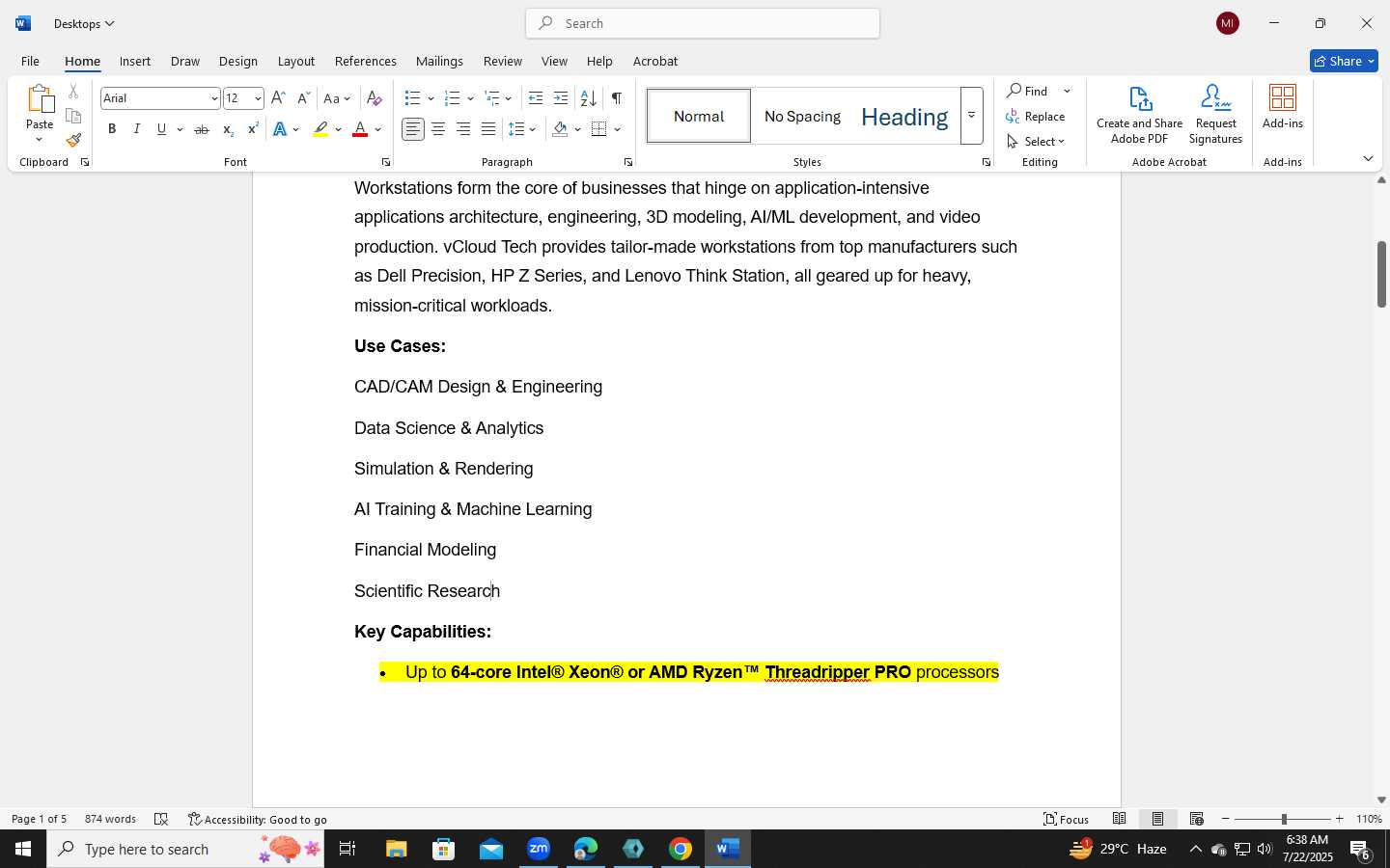Open Zoom app from the taskbar
Screen dimensions: 1390x868
point(539,849)
